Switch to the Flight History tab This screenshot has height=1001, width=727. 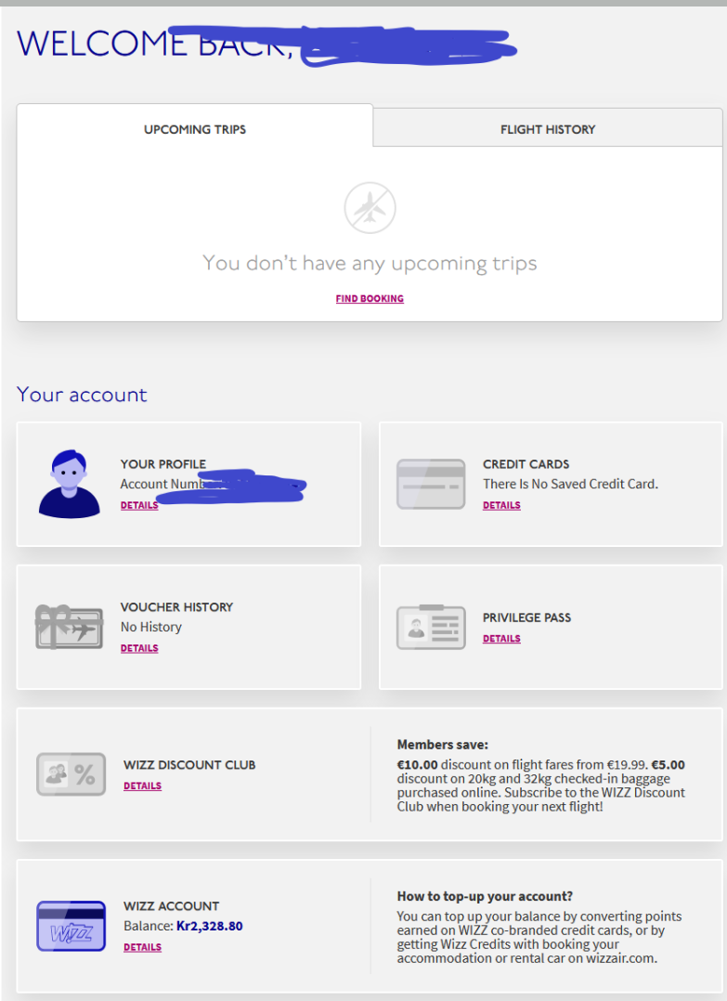[x=548, y=129]
